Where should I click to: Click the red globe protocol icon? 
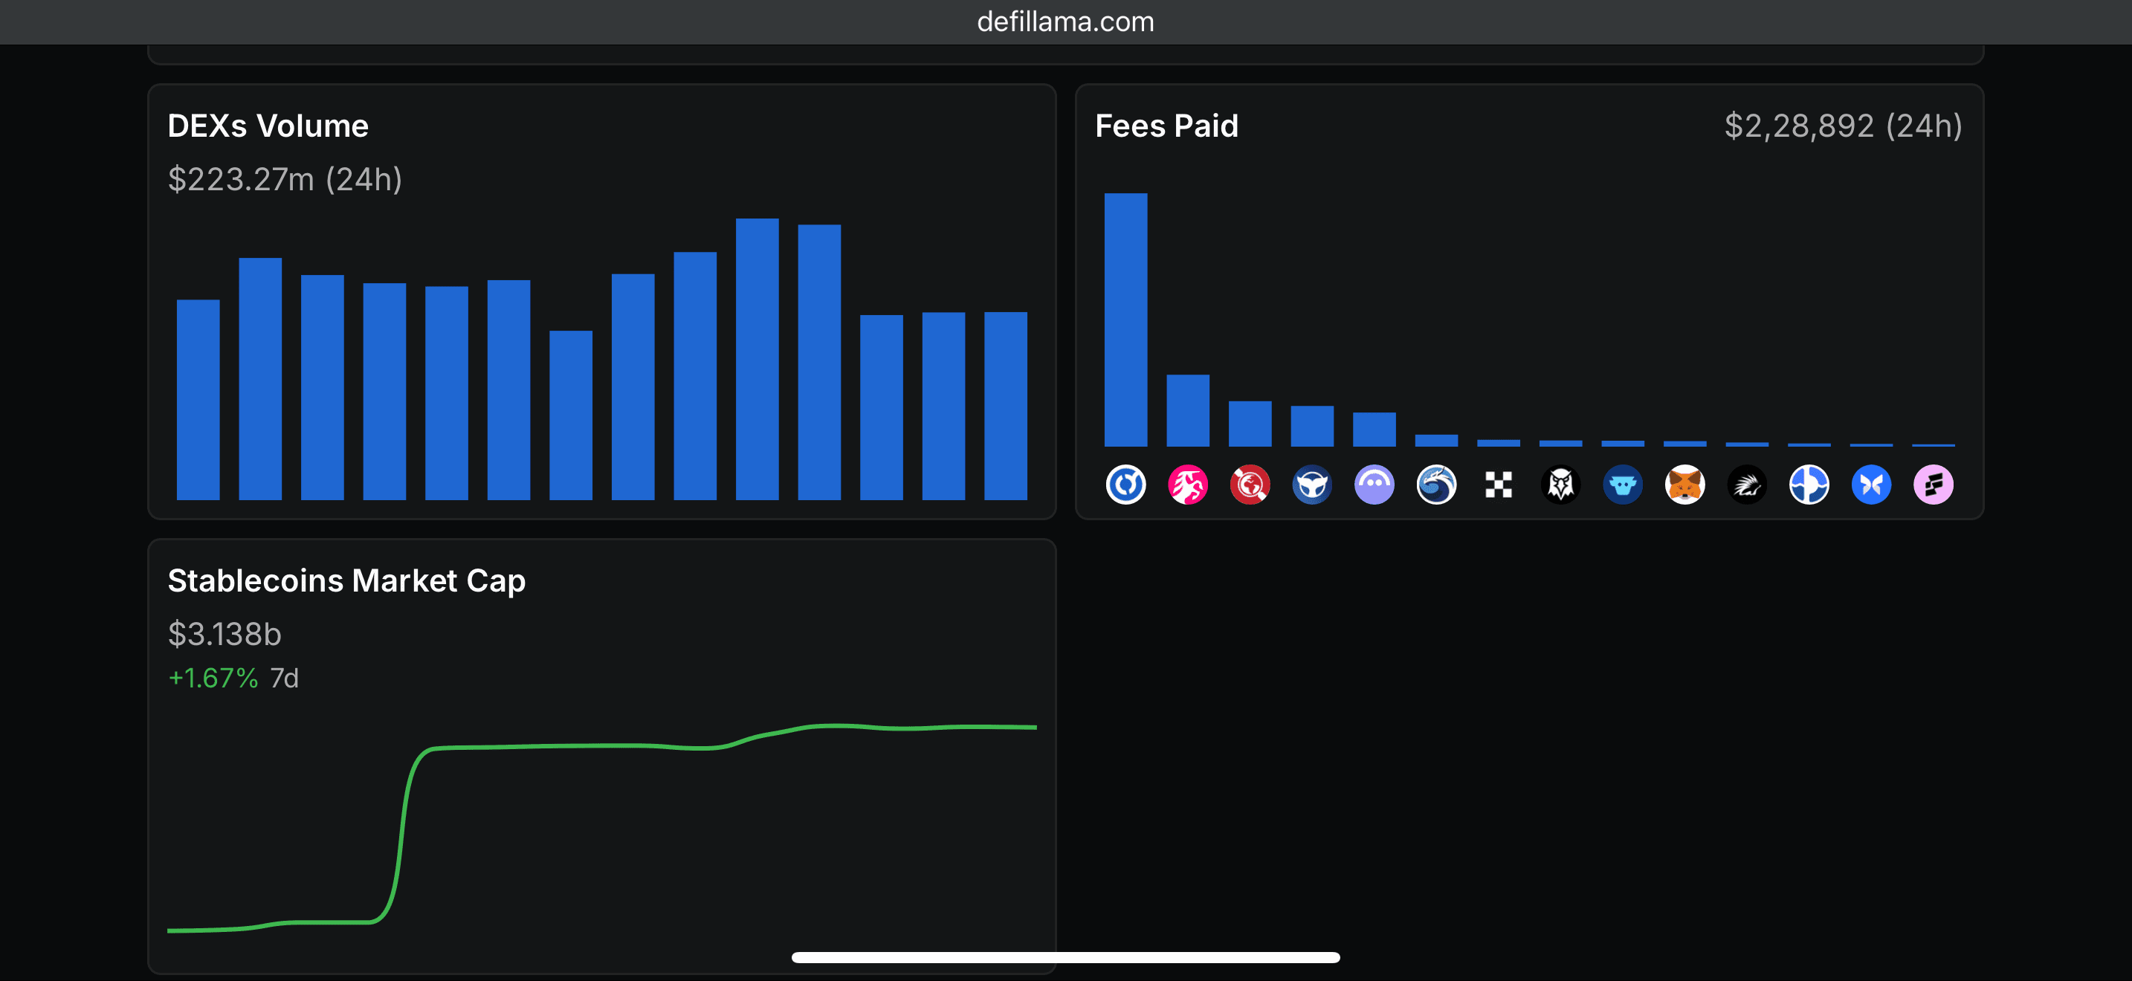coord(1250,485)
